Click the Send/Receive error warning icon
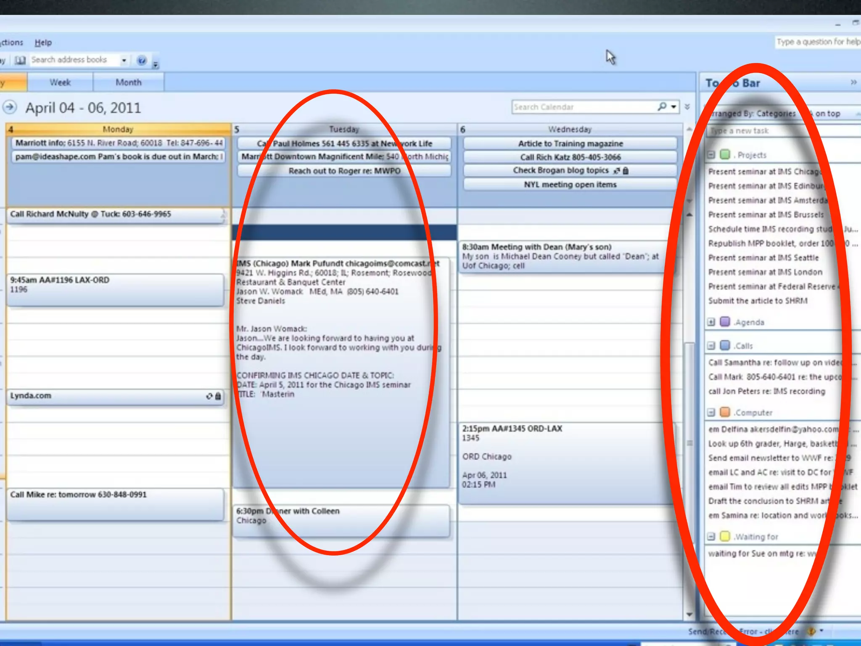This screenshot has width=861, height=646. tap(811, 631)
